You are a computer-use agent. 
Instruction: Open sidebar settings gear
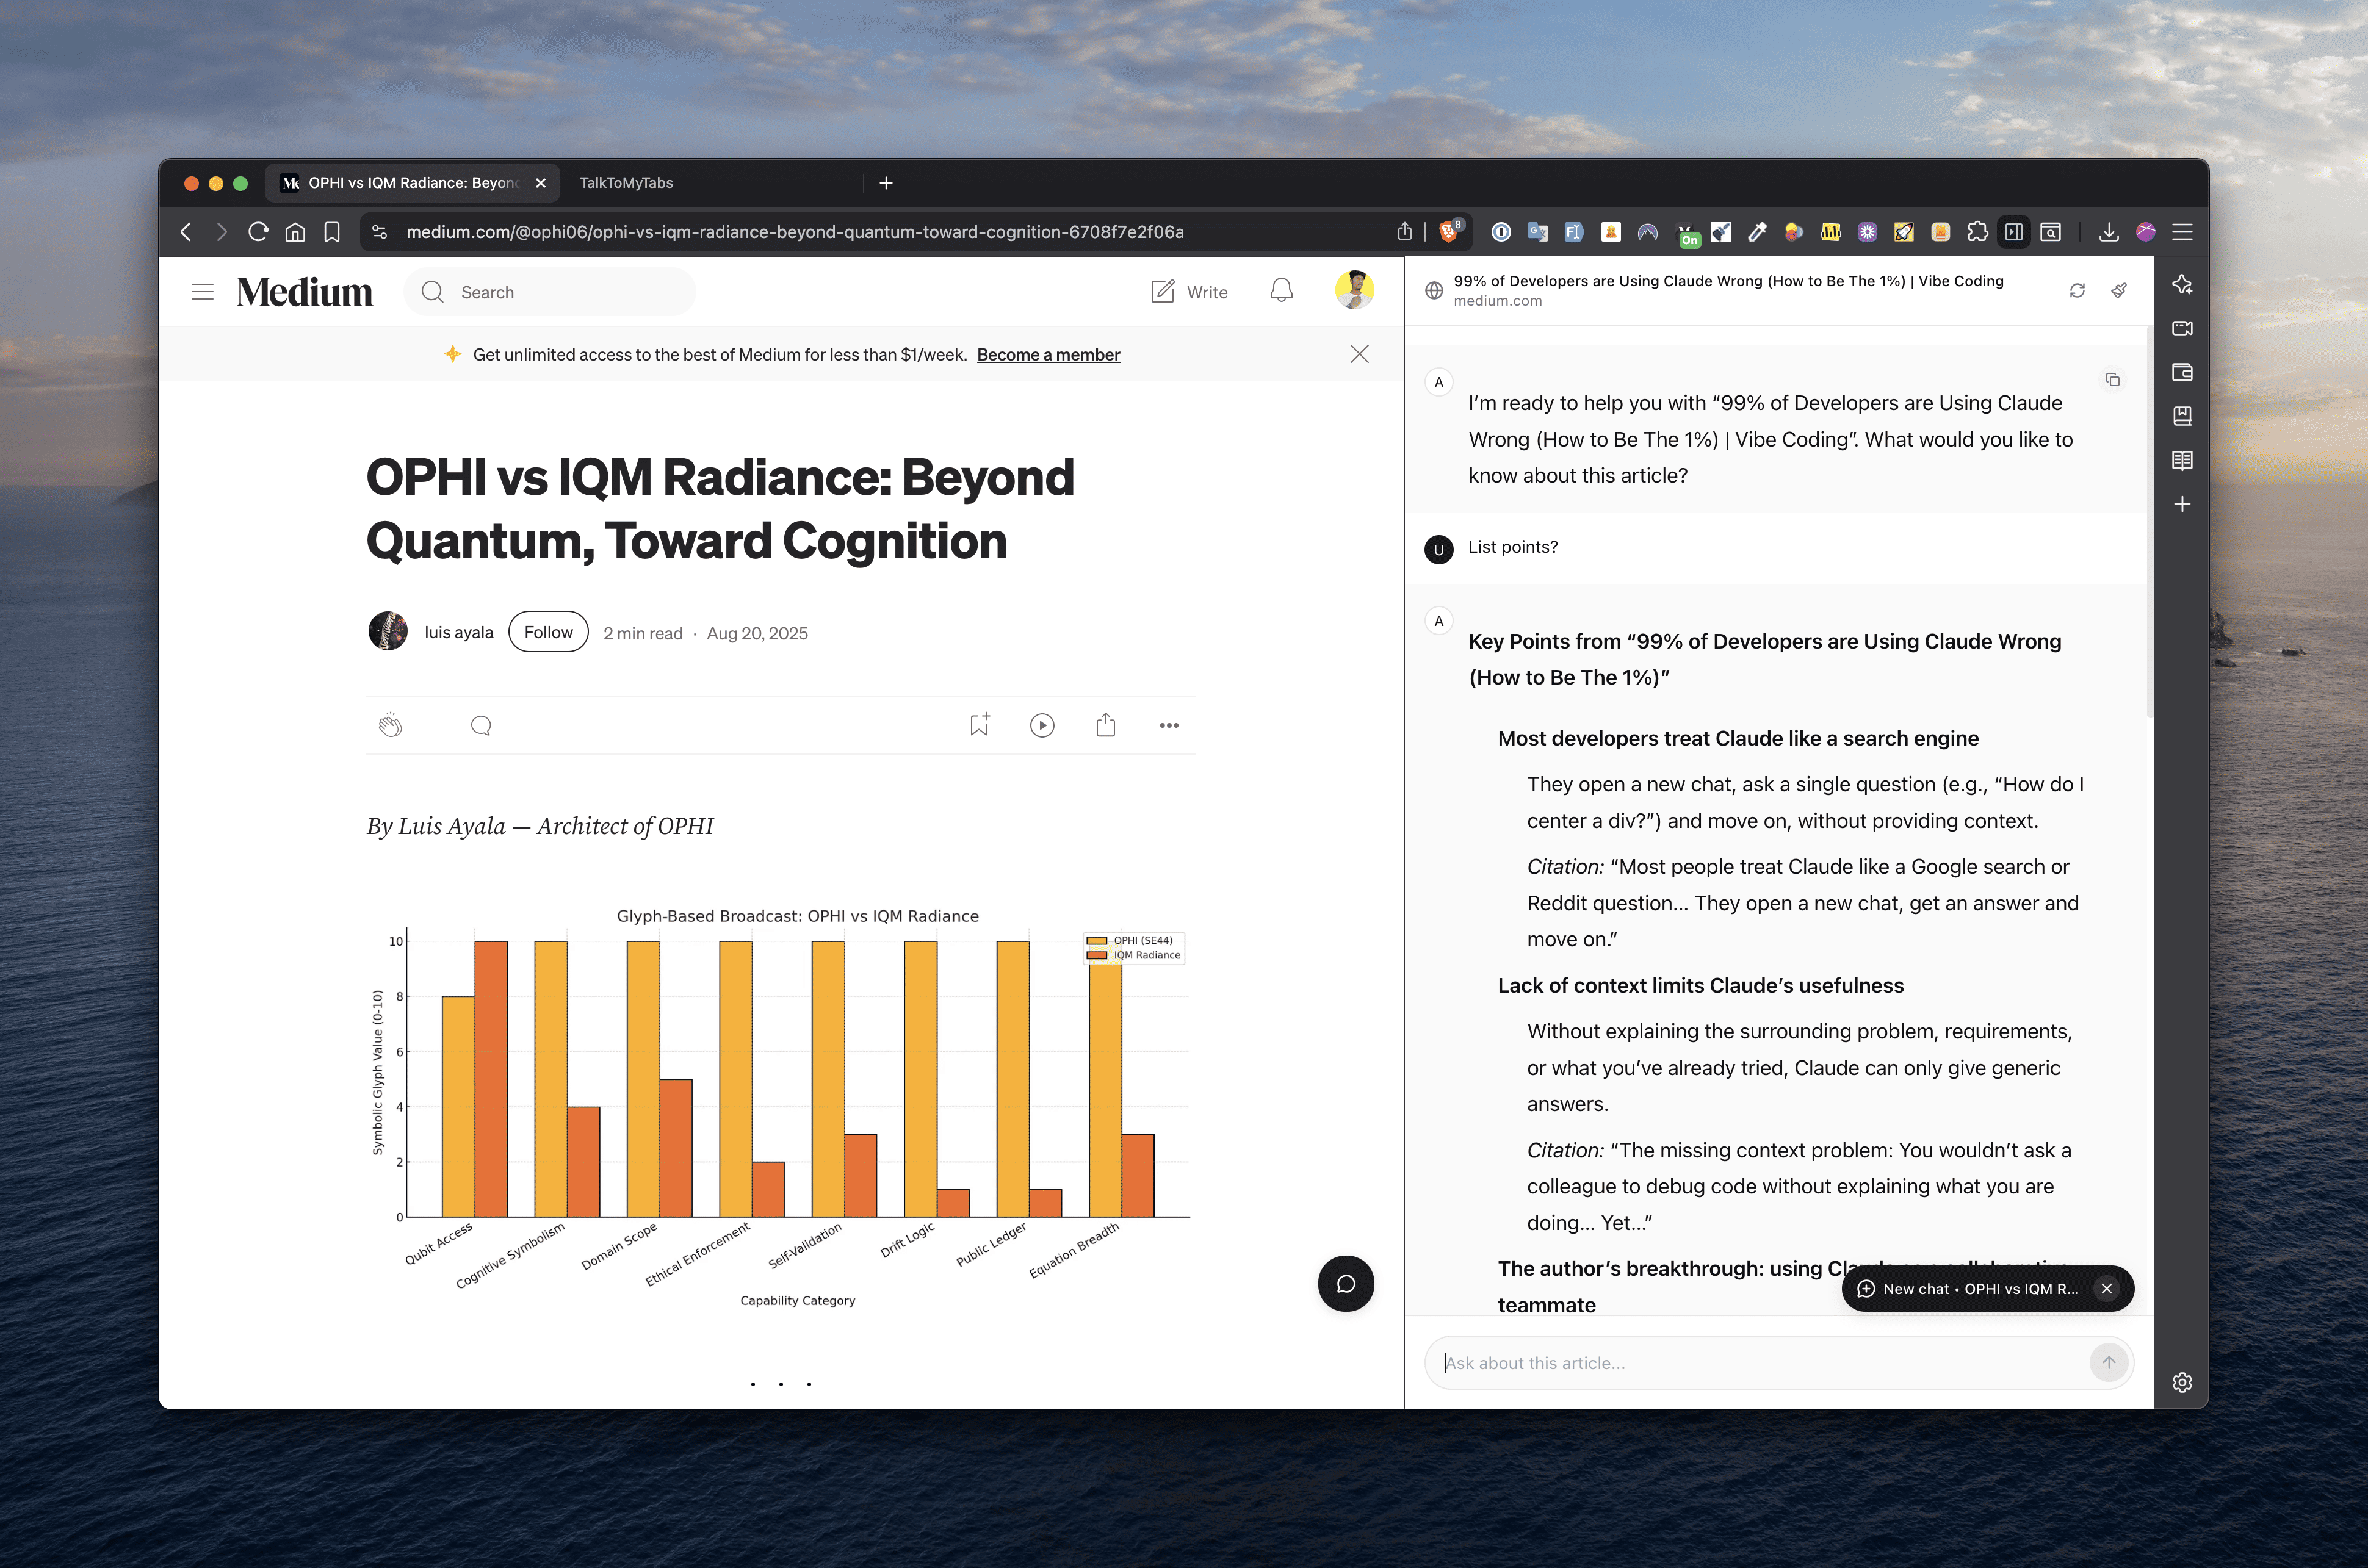pos(2182,1382)
